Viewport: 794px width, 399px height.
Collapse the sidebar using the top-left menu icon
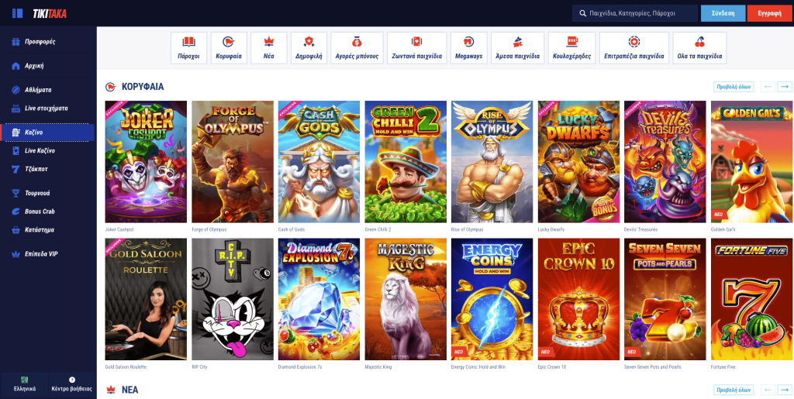coord(17,13)
